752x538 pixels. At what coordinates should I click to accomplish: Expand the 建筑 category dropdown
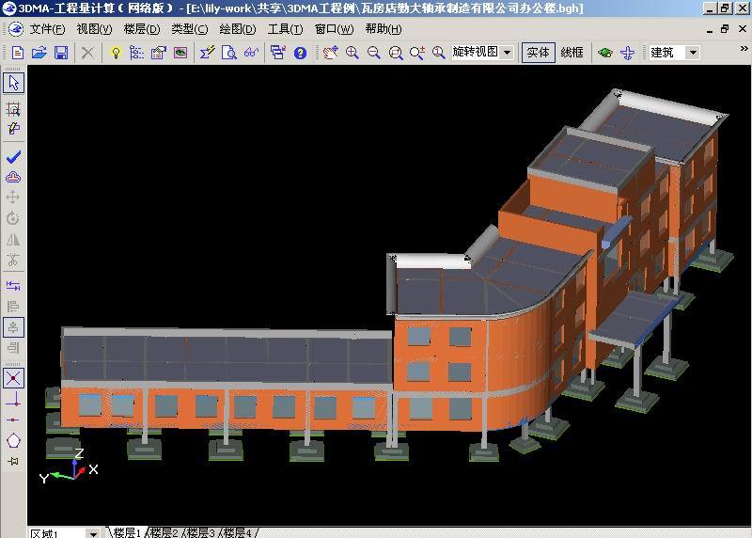pos(694,53)
